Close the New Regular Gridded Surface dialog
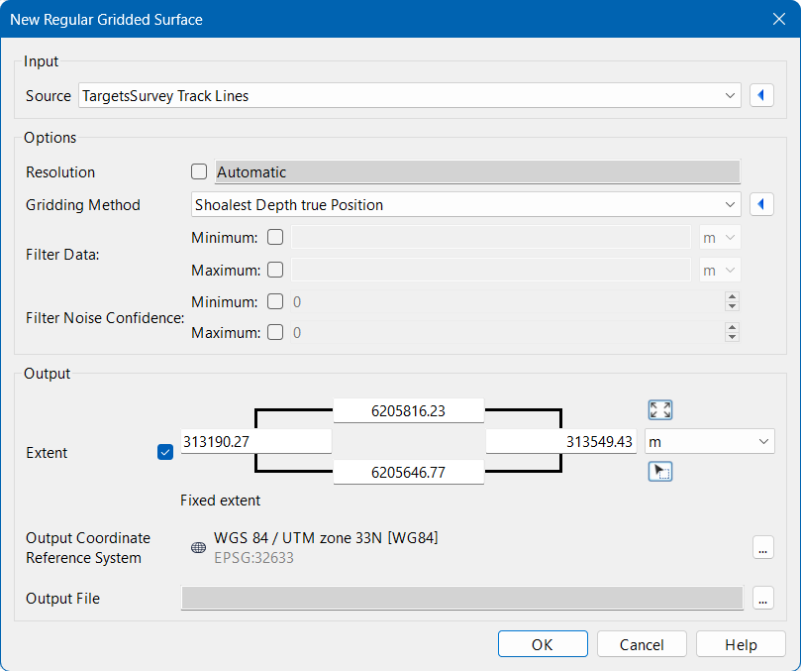The height and width of the screenshot is (671, 801). tap(778, 19)
